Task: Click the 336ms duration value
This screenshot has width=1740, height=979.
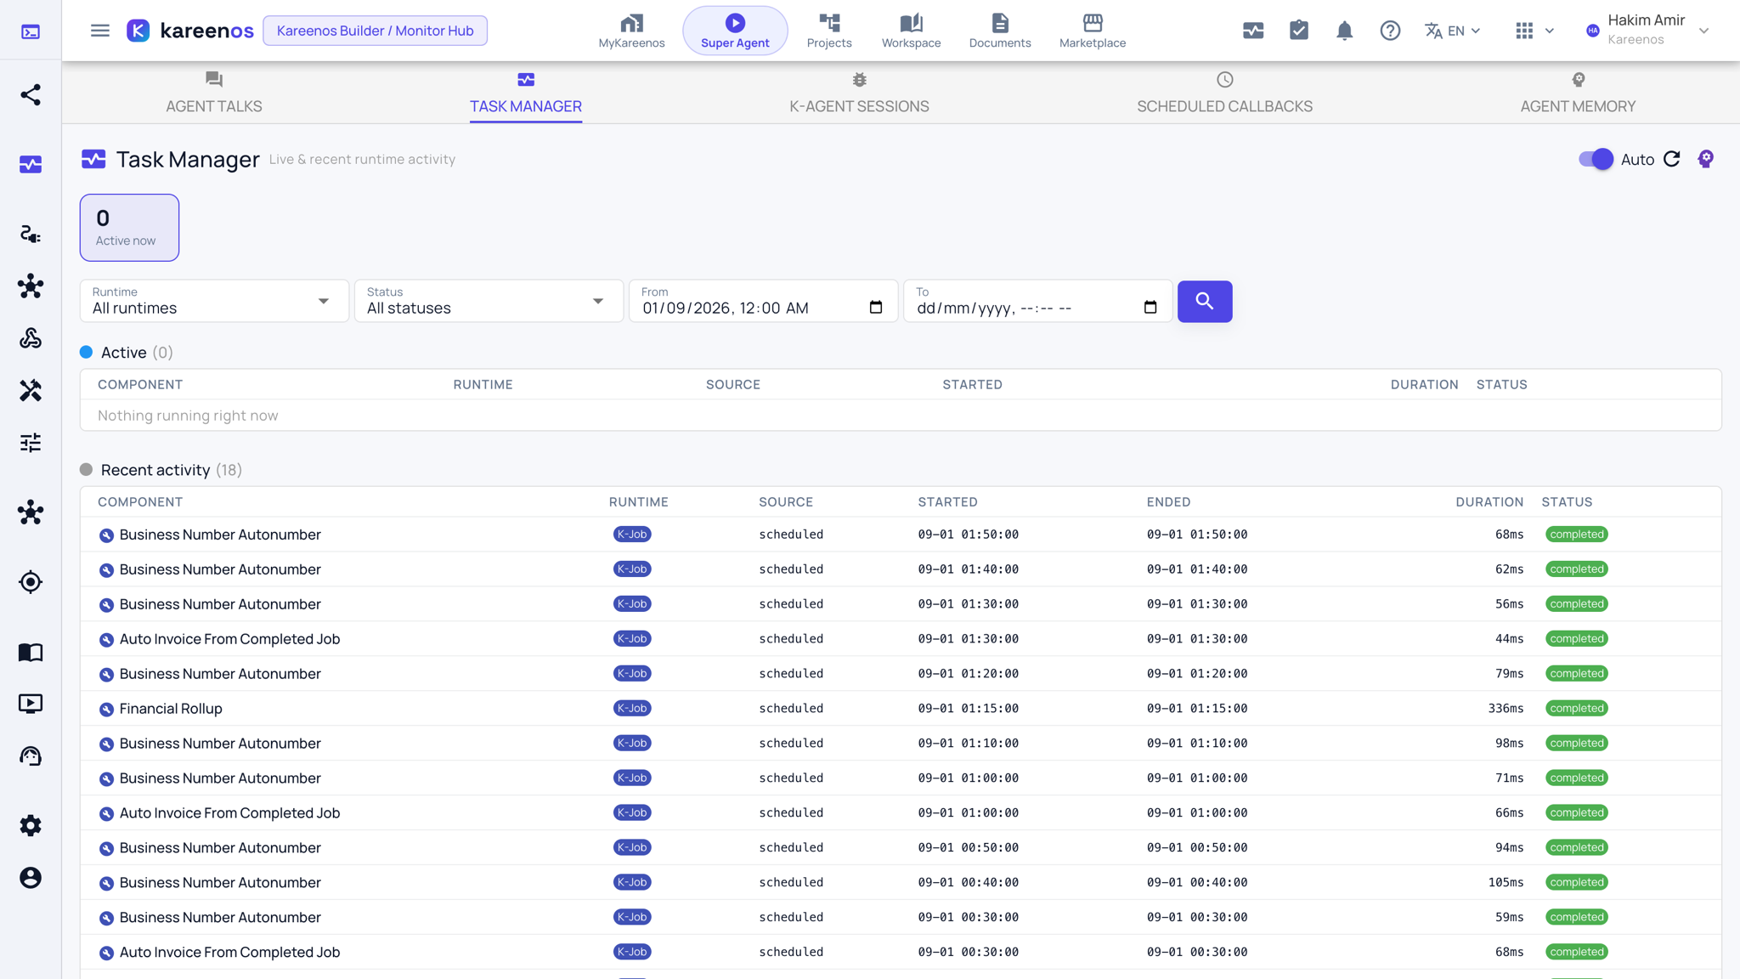Action: click(1506, 709)
